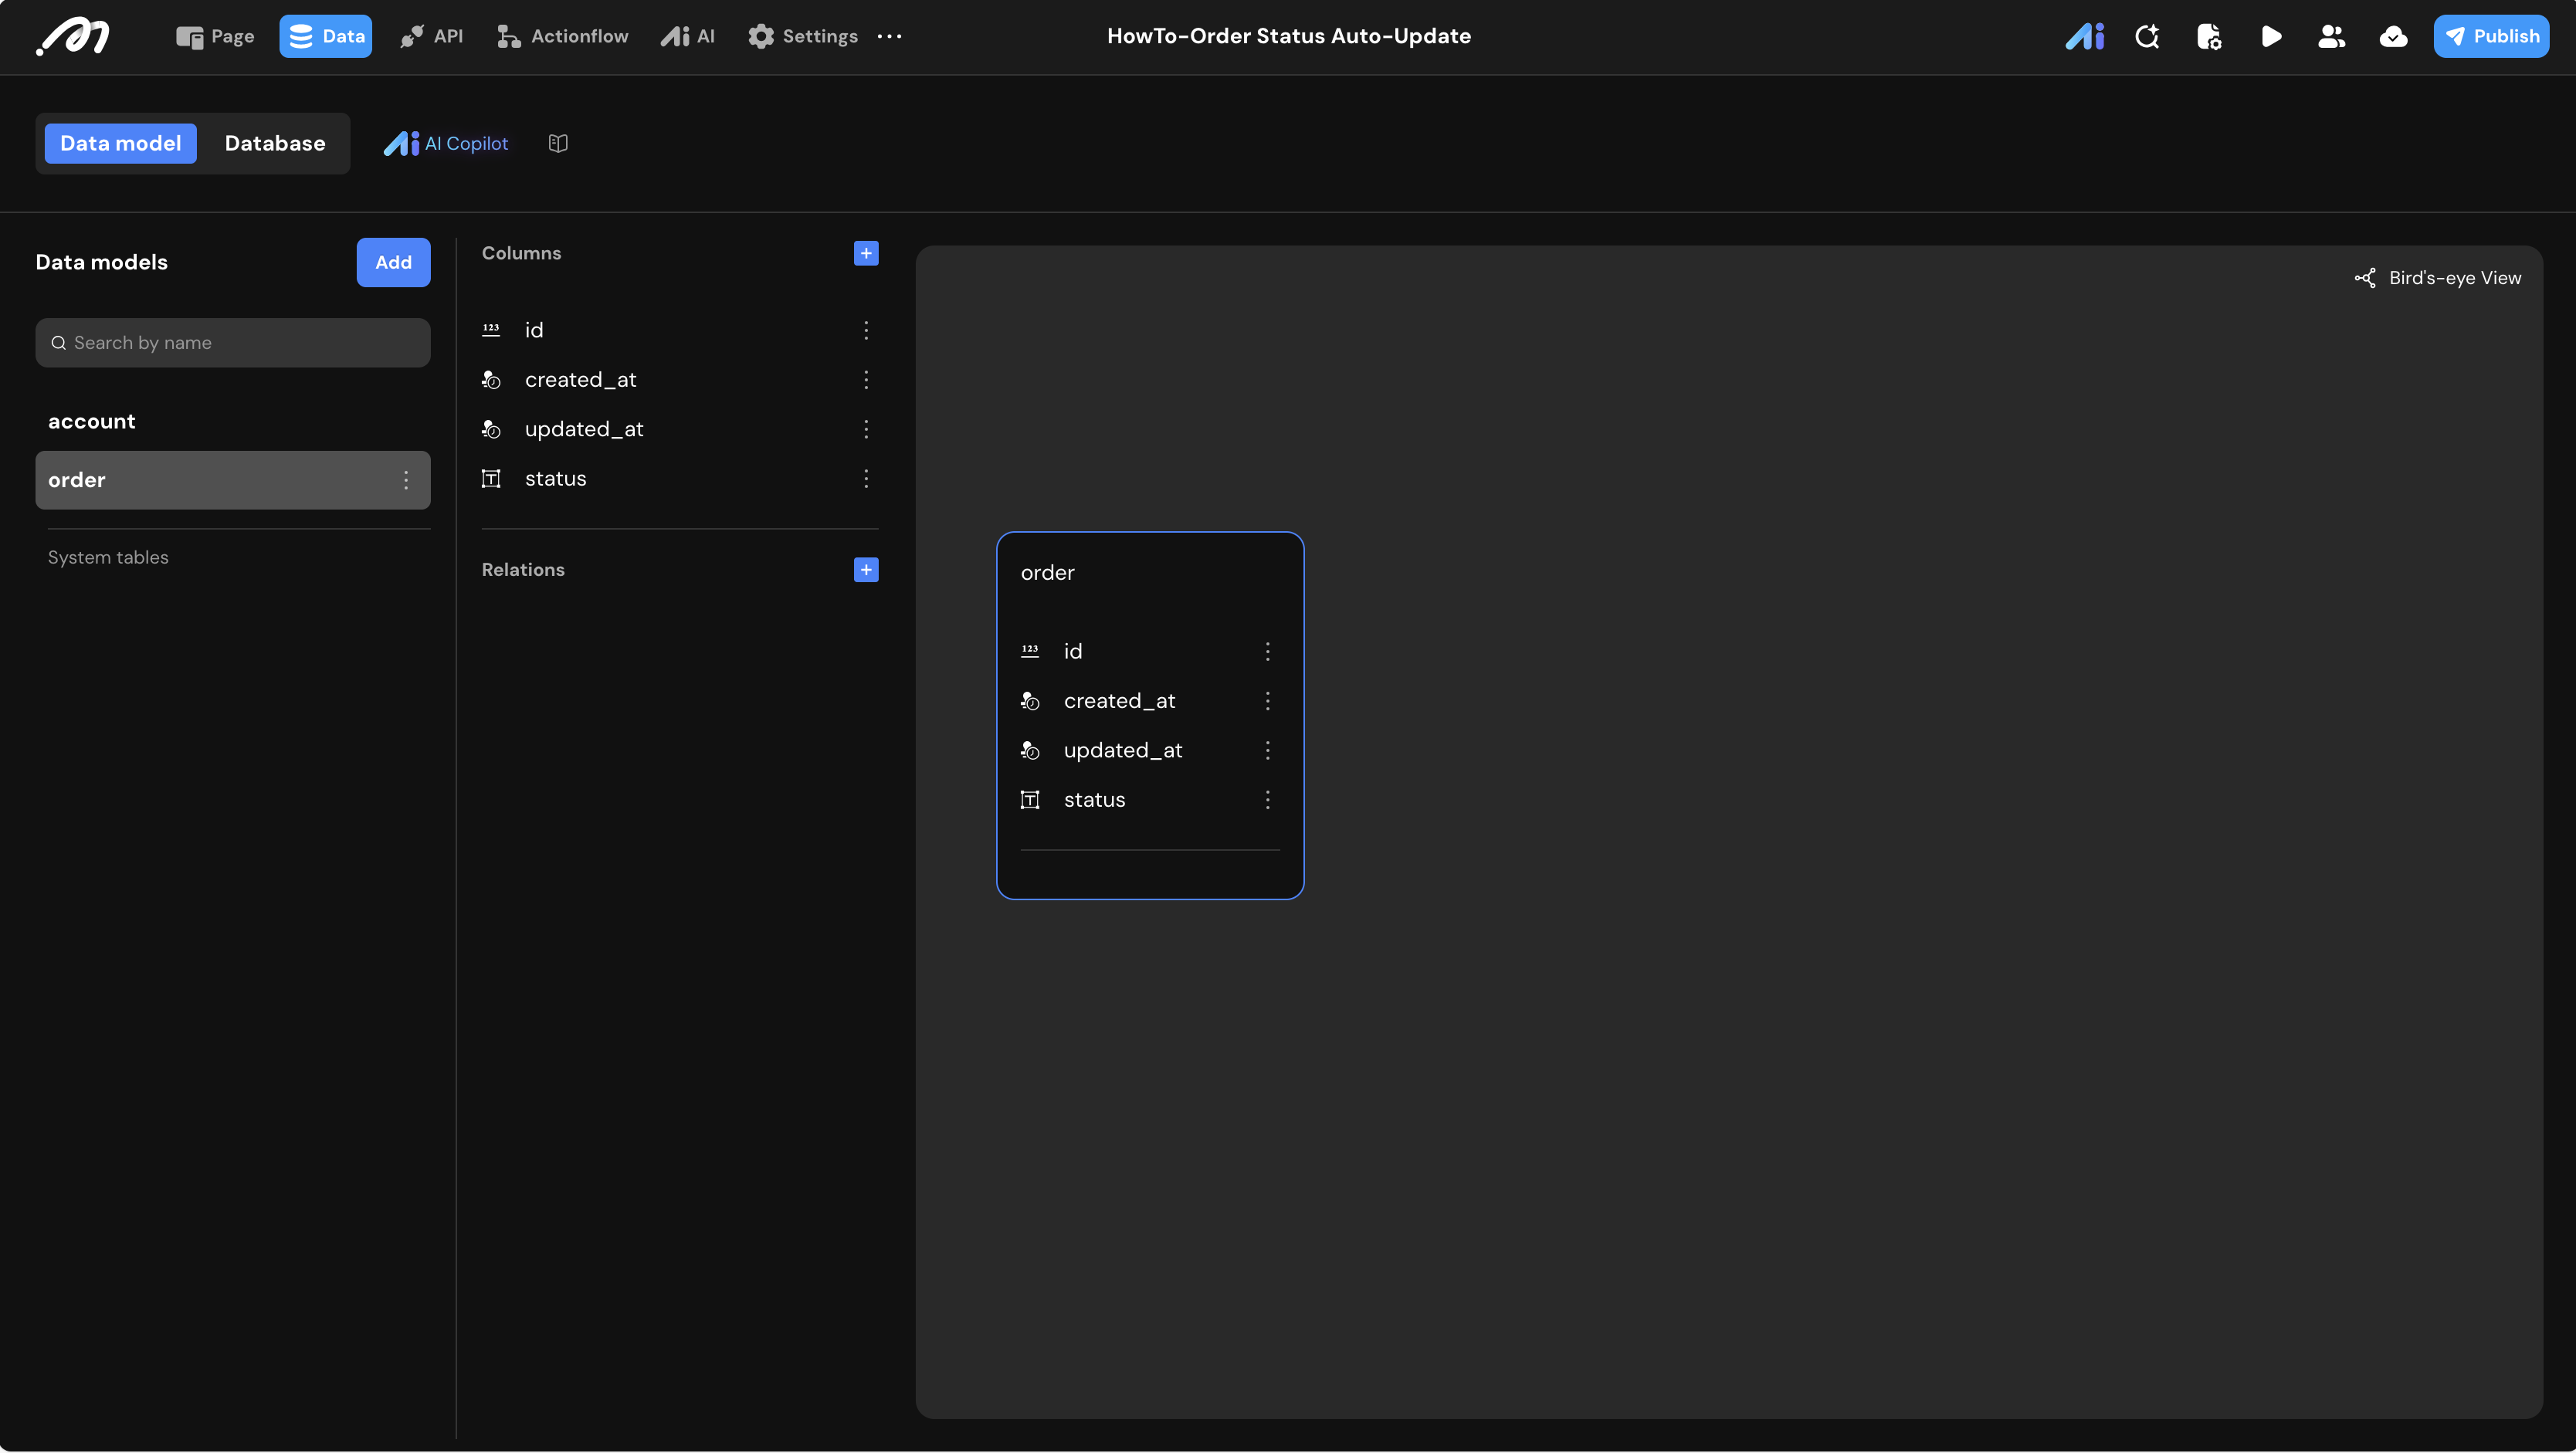Click the Publish button
This screenshot has width=2576, height=1453.
(x=2490, y=36)
